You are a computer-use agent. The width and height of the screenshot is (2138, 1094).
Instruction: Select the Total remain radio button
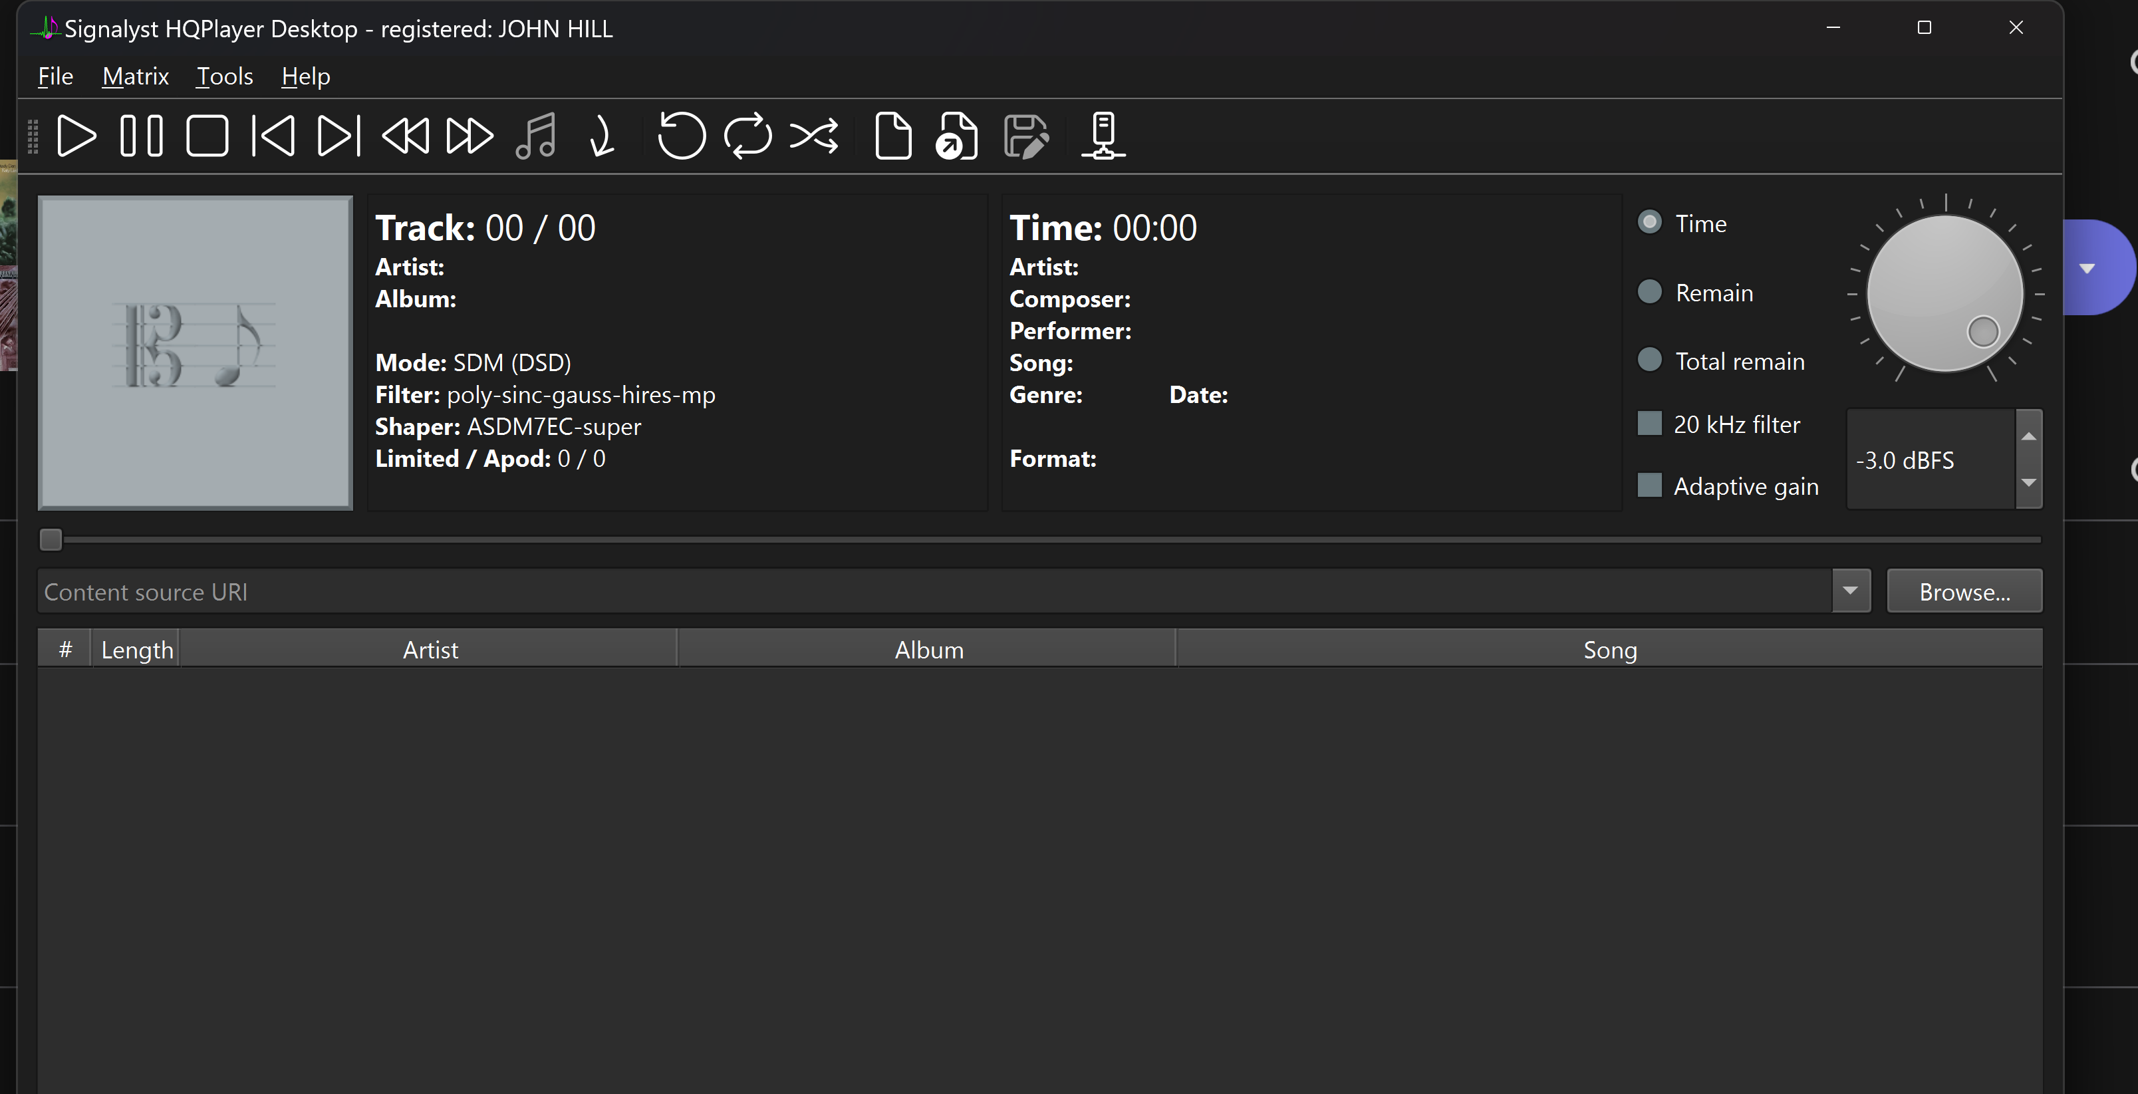point(1649,360)
